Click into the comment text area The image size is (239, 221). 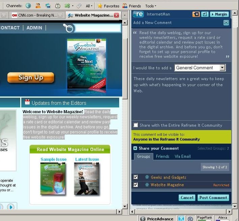[x=181, y=97]
